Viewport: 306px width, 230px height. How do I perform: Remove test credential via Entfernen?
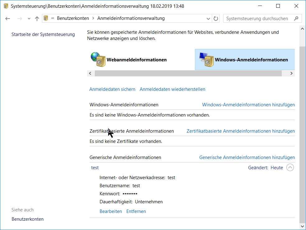136,211
